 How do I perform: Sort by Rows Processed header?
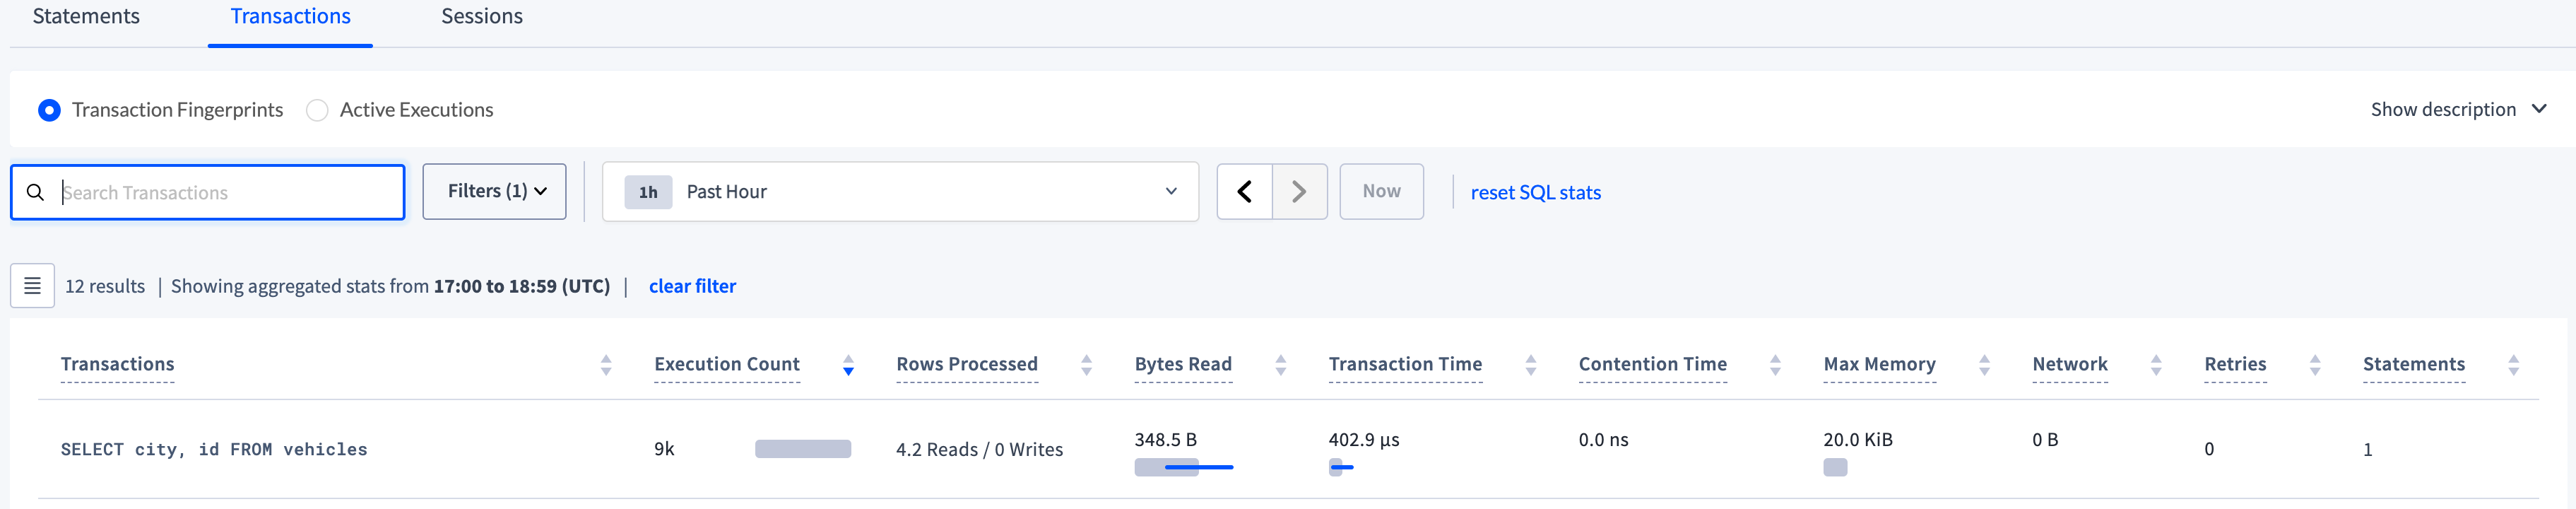tap(967, 364)
